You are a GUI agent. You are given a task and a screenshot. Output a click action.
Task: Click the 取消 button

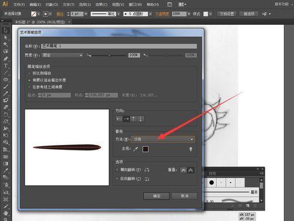[x=184, y=196]
